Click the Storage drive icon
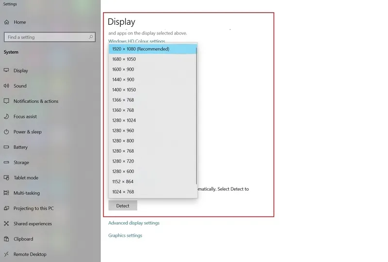This screenshot has height=262, width=388. [x=6, y=163]
